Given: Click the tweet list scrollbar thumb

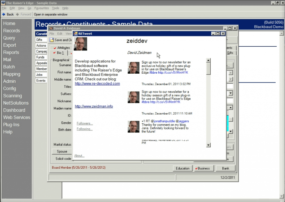Looking at the screenshot, I should 208,69.
